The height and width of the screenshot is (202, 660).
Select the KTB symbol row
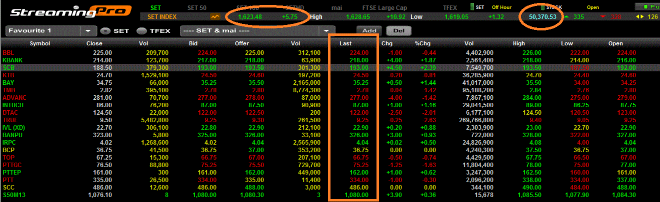pyautogui.click(x=330, y=75)
